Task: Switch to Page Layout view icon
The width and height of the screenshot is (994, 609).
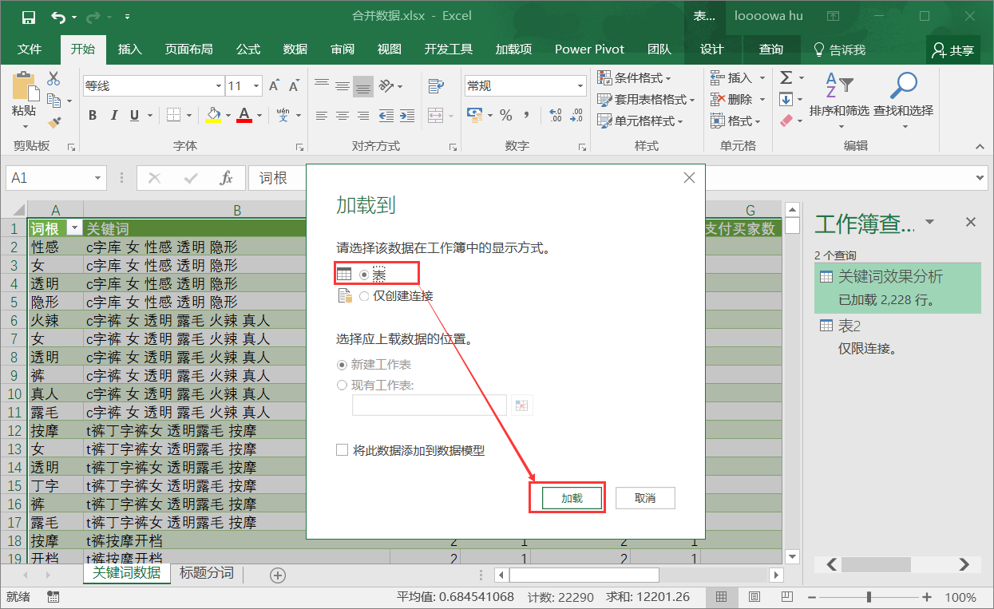Action: [x=754, y=596]
